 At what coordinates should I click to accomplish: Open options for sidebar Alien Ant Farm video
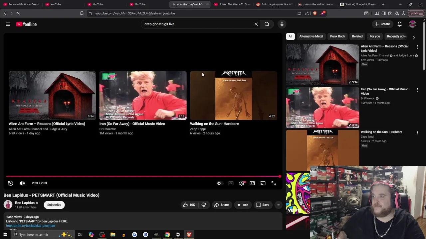pos(417,47)
